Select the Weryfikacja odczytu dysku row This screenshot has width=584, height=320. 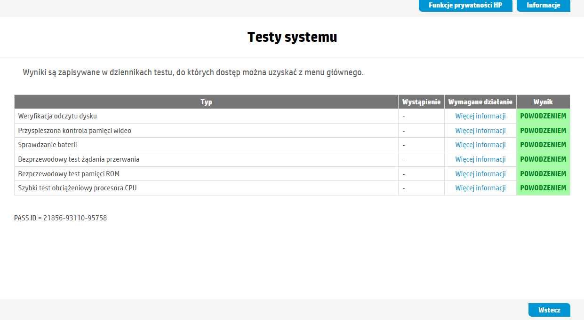click(x=292, y=116)
